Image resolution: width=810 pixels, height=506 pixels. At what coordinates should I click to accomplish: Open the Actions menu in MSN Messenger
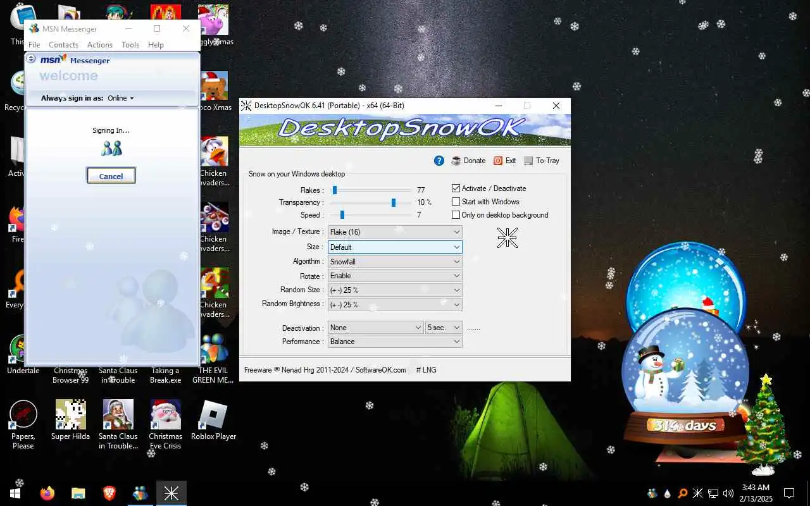pos(100,45)
